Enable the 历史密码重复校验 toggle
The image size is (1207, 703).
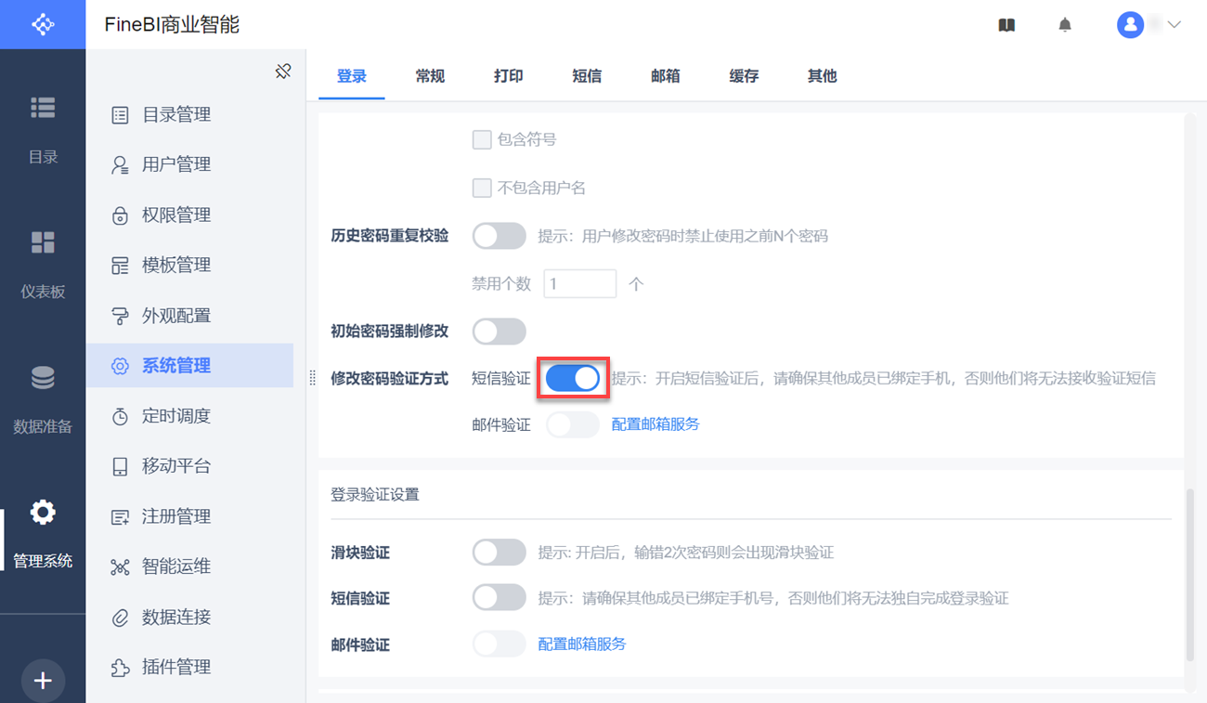point(500,236)
